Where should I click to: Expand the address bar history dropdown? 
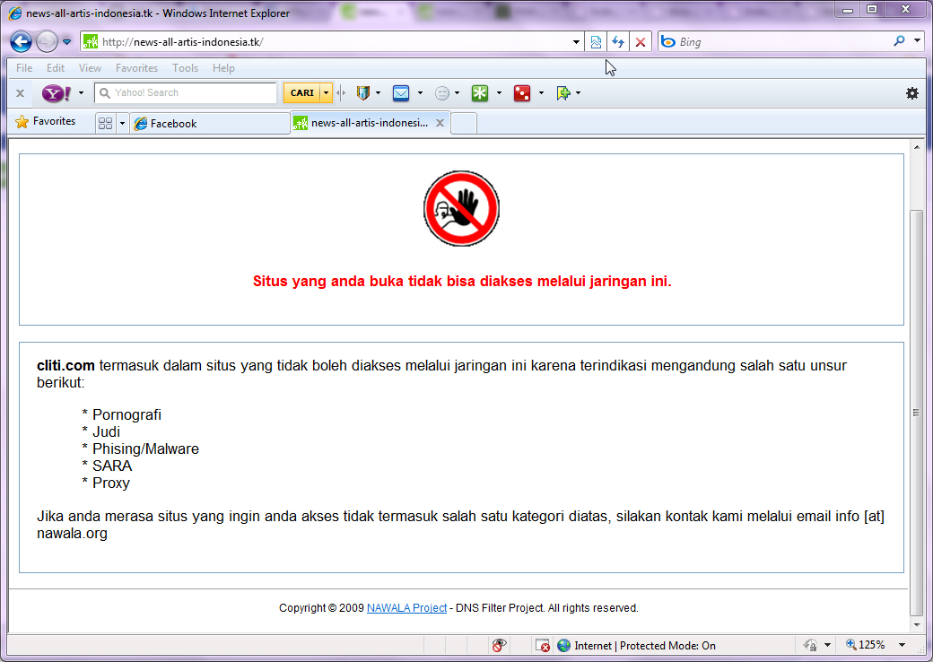coord(575,41)
